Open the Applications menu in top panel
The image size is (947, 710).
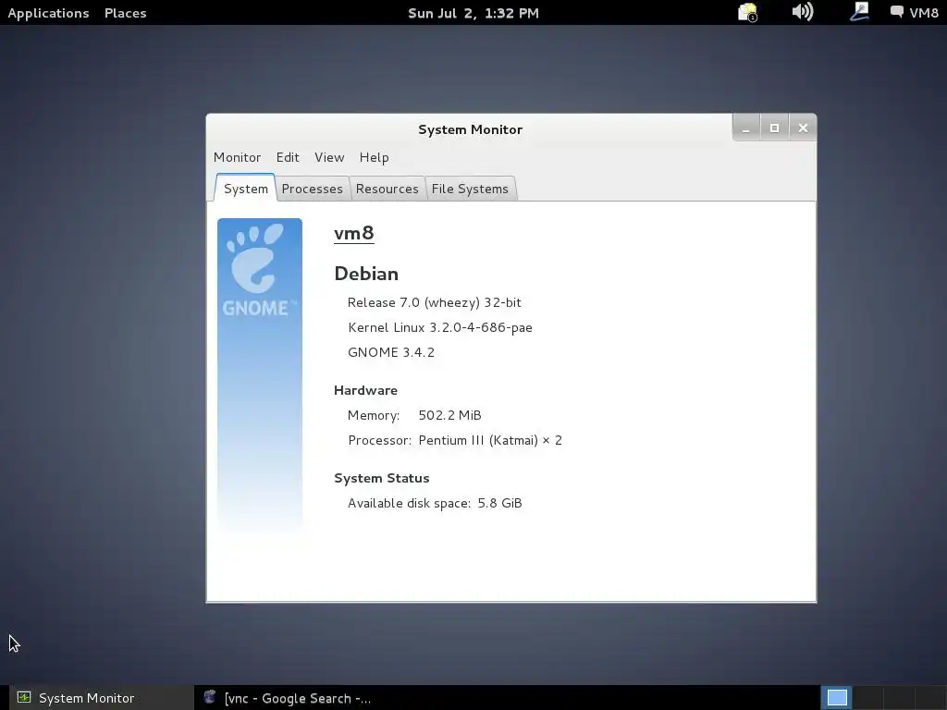click(48, 13)
